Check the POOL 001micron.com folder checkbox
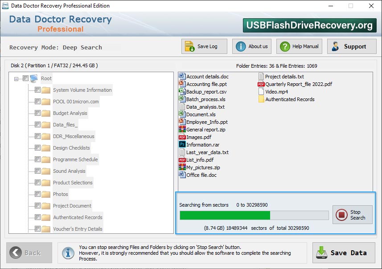382x269 pixels. [x=37, y=101]
